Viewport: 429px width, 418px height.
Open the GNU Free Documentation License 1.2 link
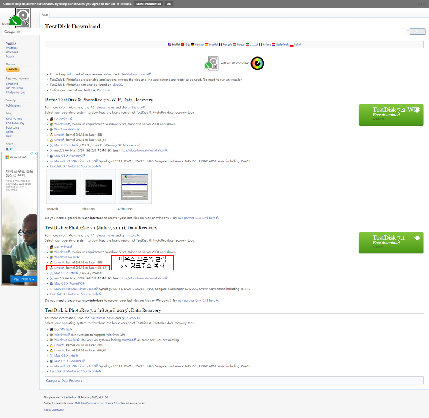click(x=96, y=404)
